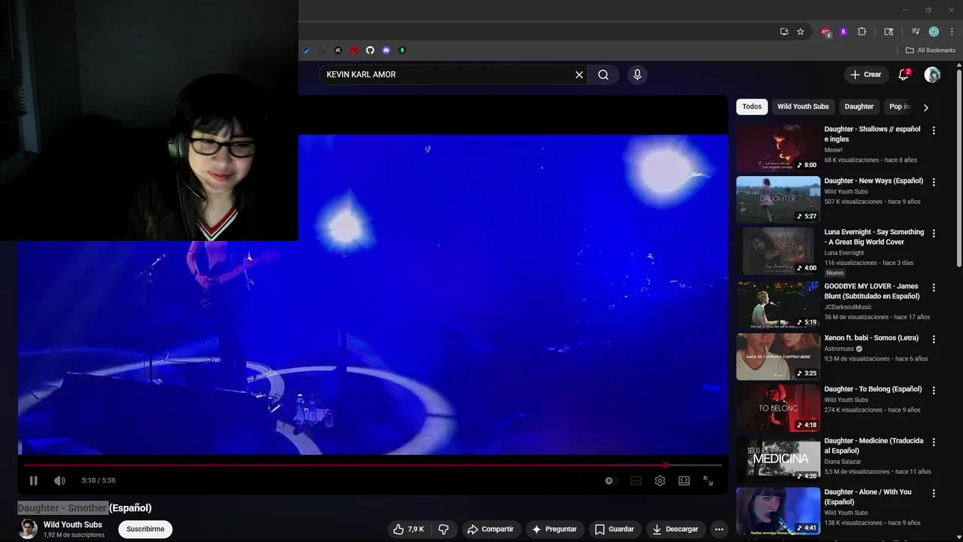Subscribe with the Suscribirme button
Screen dimensions: 963x542
pyautogui.click(x=145, y=529)
